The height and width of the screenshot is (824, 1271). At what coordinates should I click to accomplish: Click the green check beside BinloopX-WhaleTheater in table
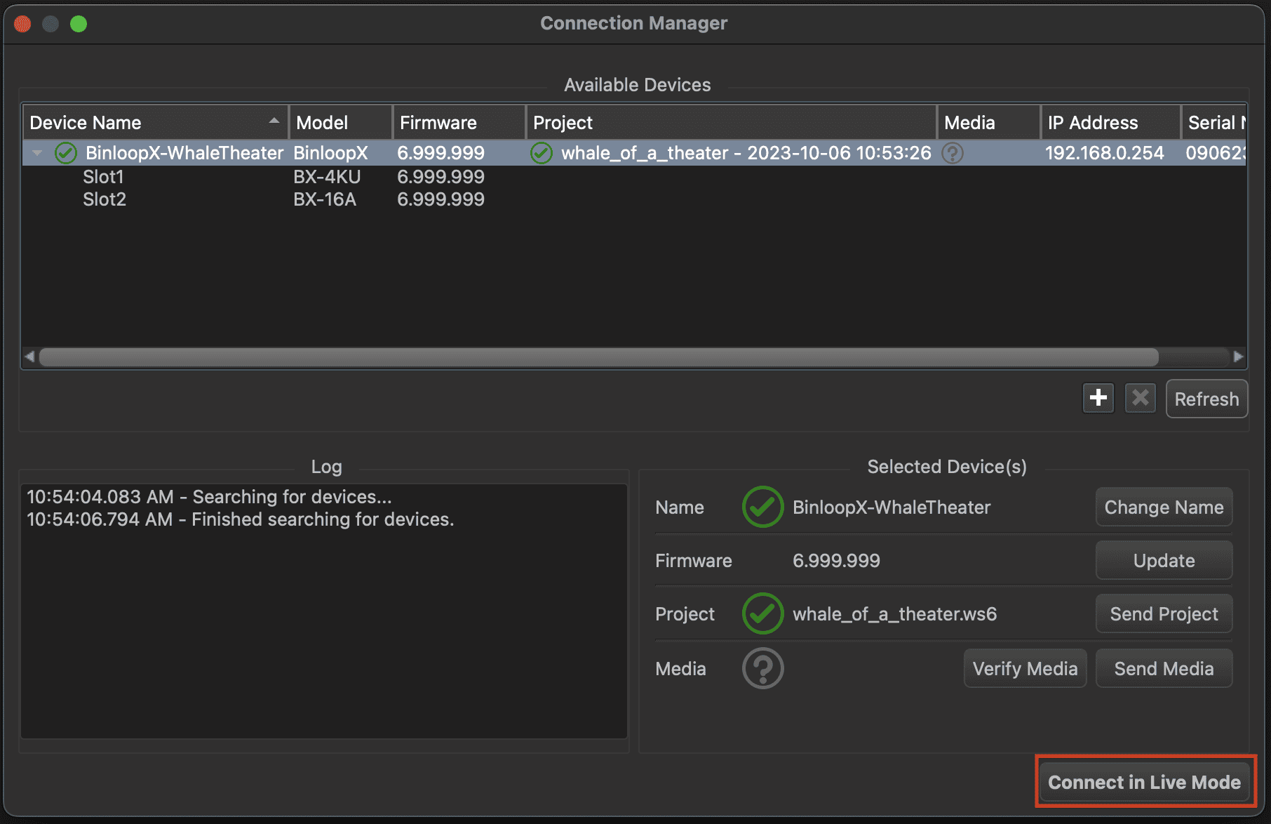point(66,153)
